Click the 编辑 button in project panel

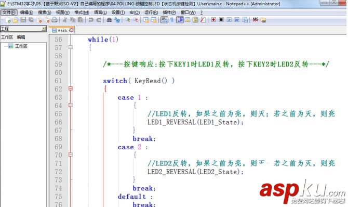click(x=21, y=37)
